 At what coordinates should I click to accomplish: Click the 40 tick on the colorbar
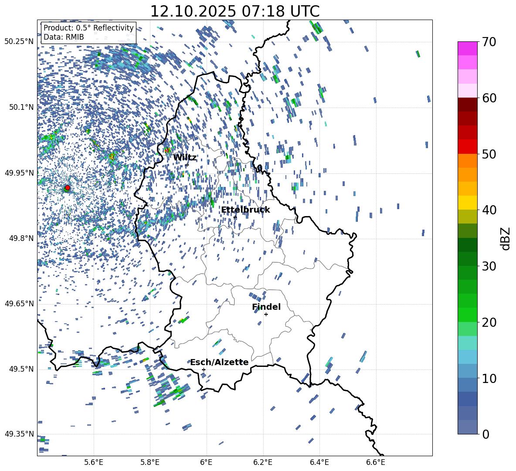(x=489, y=210)
